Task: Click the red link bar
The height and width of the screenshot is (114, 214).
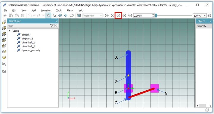Action: pos(141,93)
